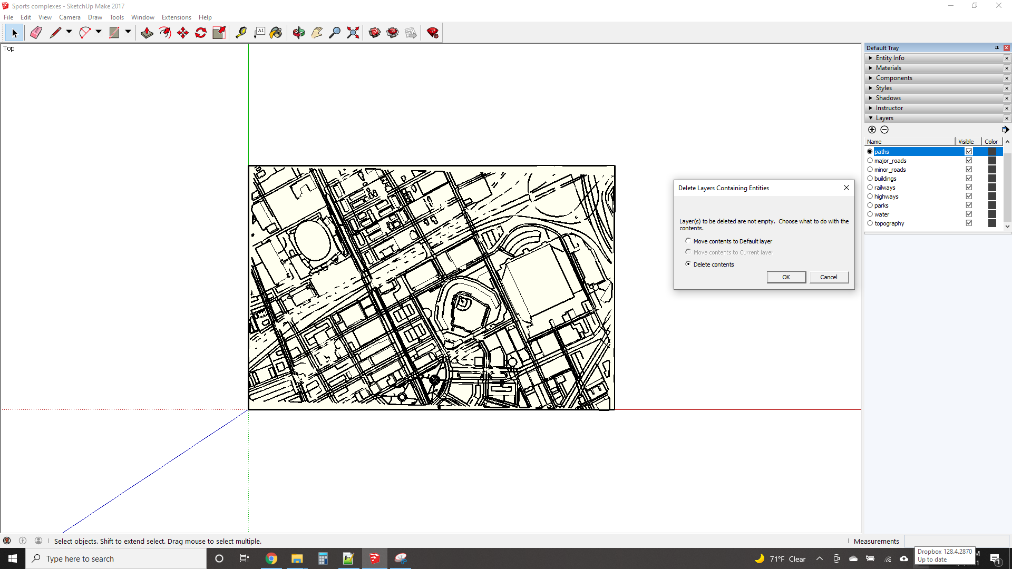This screenshot has width=1012, height=569.
Task: Click the Follow Me tool icon
Action: pos(165,33)
